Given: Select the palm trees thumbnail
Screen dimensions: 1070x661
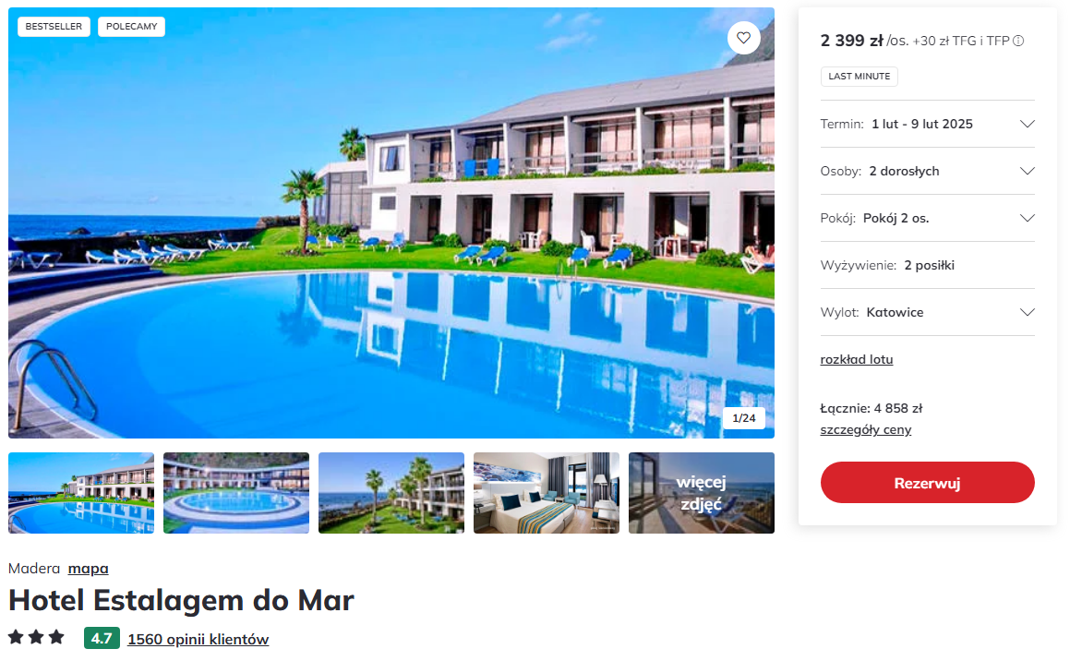Looking at the screenshot, I should [x=391, y=493].
